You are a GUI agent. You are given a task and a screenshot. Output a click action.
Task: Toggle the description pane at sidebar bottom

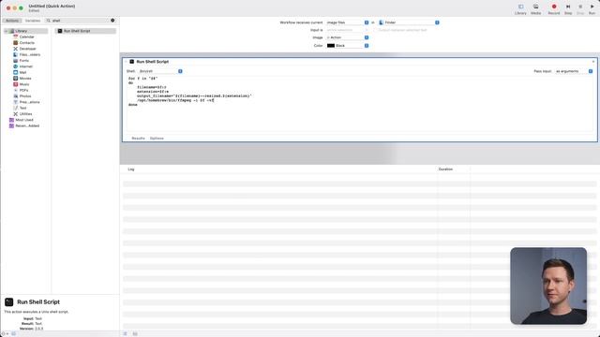pos(13,334)
